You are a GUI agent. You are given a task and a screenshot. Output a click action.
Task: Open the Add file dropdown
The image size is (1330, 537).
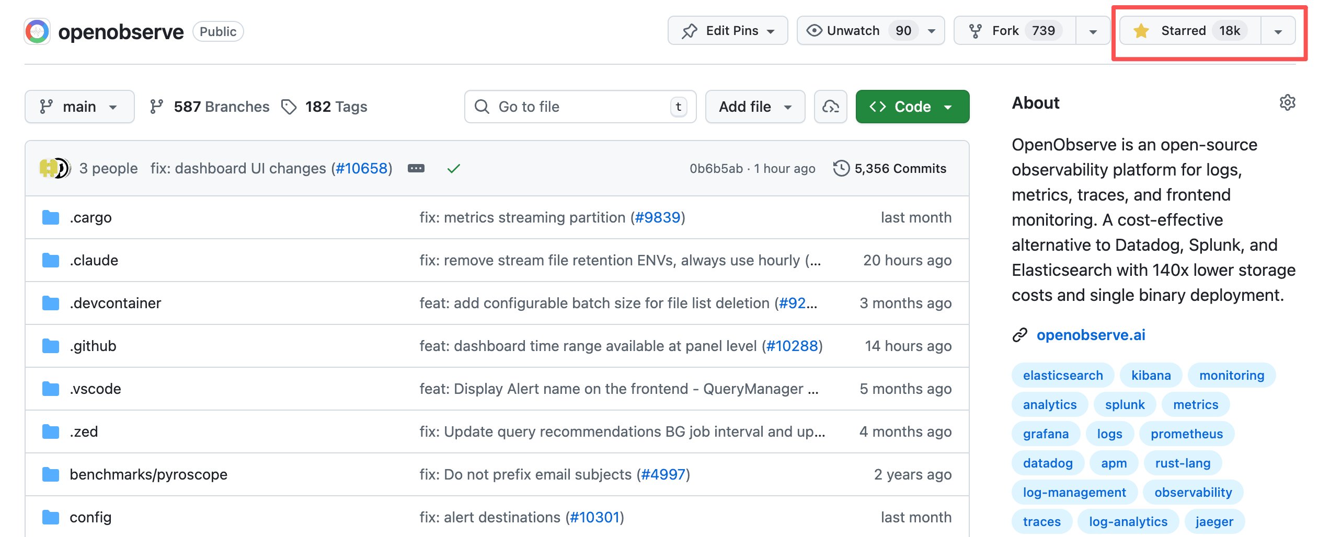point(754,107)
